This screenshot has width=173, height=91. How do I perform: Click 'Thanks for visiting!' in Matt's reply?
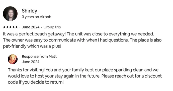point(26,70)
